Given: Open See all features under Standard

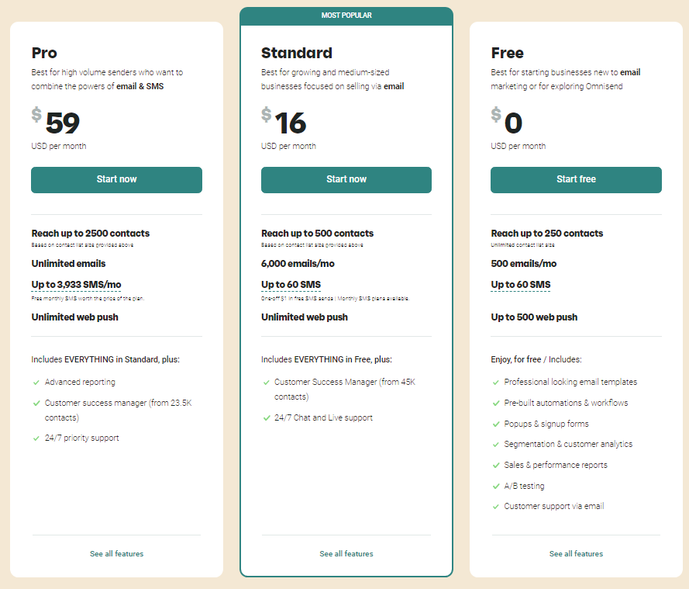Looking at the screenshot, I should [346, 553].
